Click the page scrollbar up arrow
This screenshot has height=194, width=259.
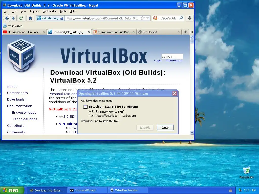pyautogui.click(x=192, y=37)
